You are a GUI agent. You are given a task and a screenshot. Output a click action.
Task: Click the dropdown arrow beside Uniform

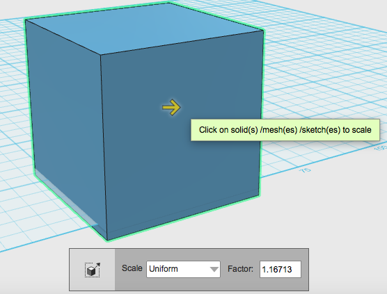(x=214, y=270)
